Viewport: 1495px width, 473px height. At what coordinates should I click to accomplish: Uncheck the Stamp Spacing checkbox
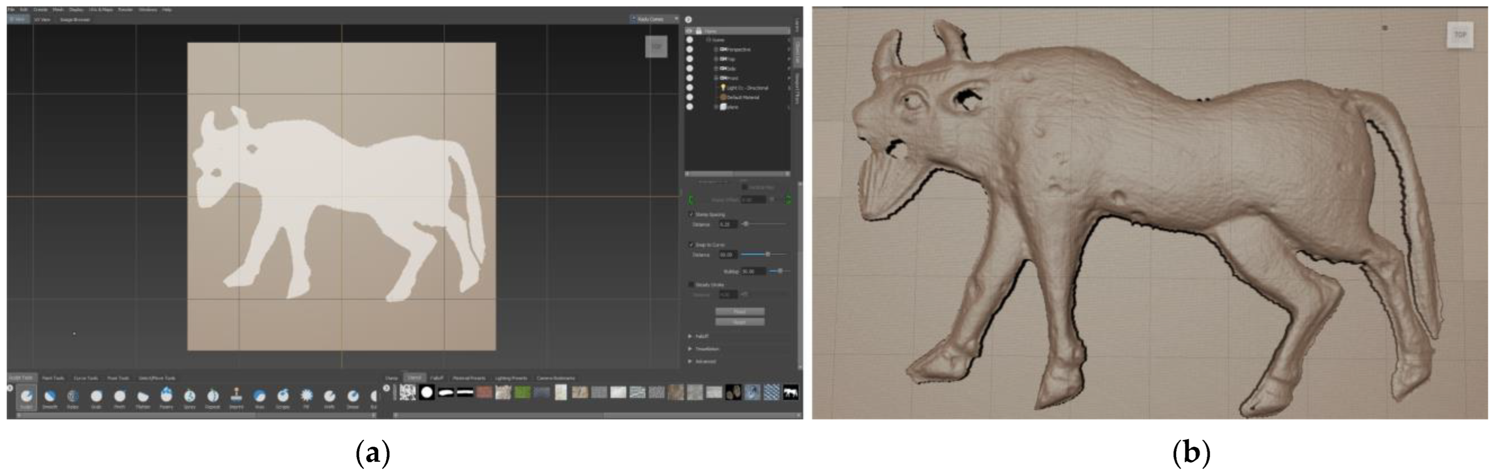691,215
